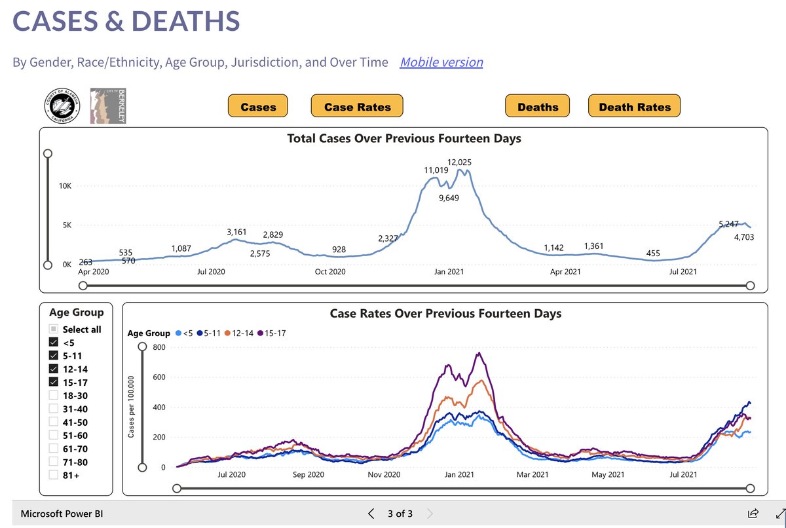
Task: Uncheck the 12-14 age group
Action: point(53,369)
